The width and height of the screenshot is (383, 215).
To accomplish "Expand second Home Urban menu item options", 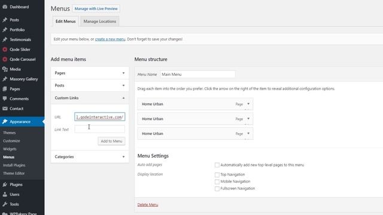I will click(x=248, y=119).
